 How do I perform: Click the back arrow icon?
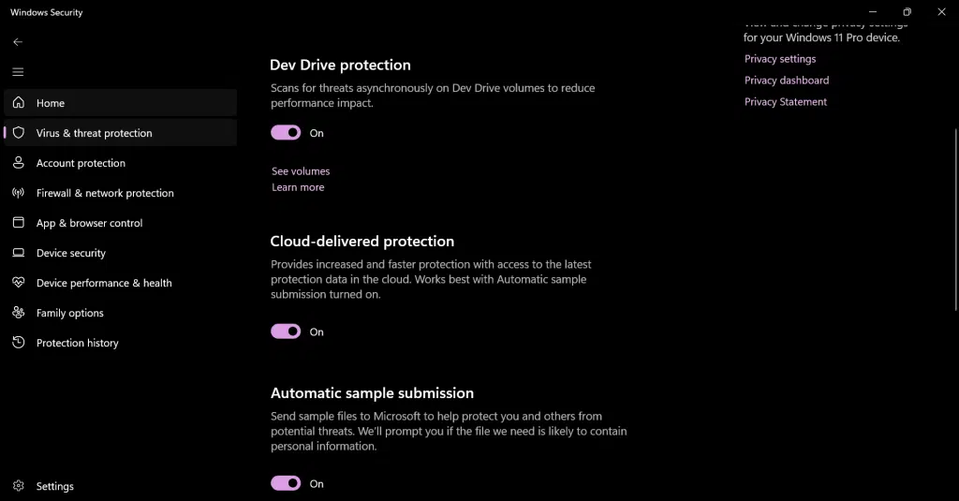(18, 42)
